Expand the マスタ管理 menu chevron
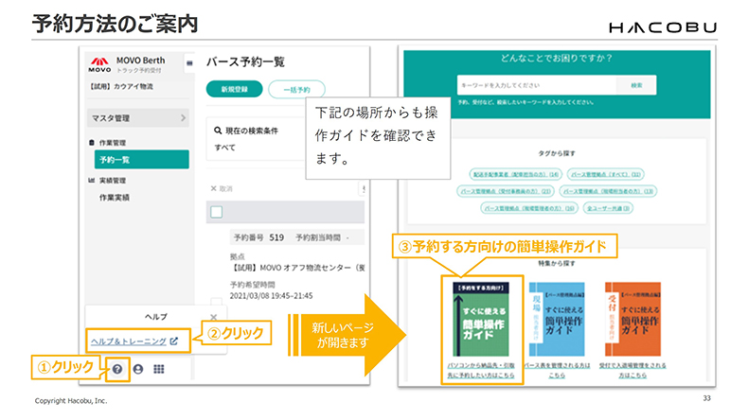The height and width of the screenshot is (420, 748). pyautogui.click(x=183, y=118)
